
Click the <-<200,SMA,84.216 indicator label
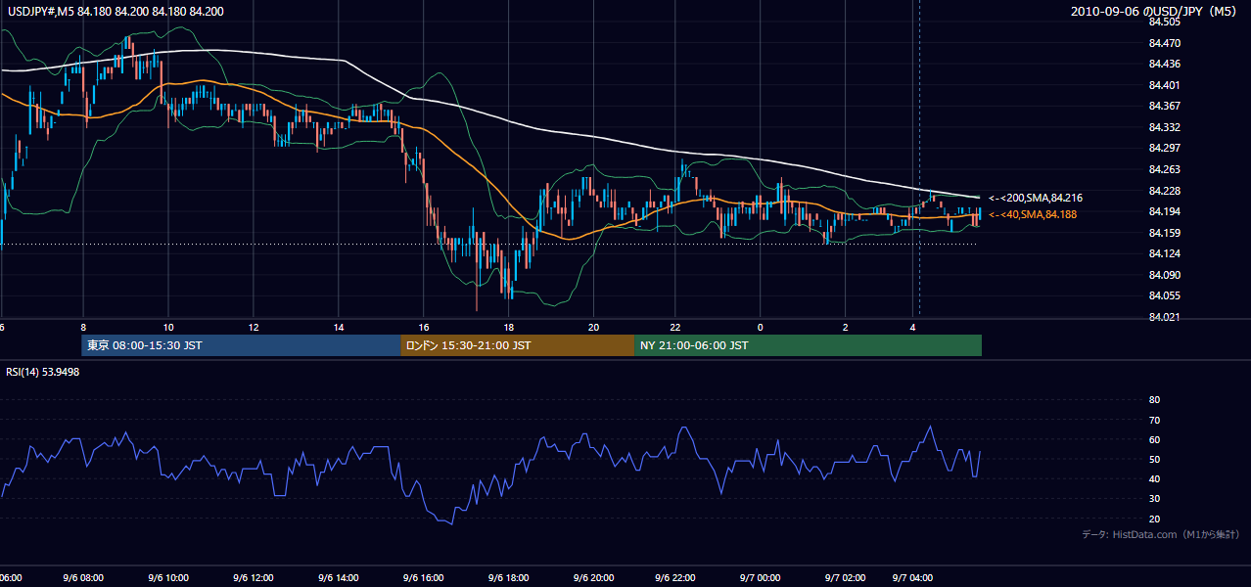pos(1035,198)
